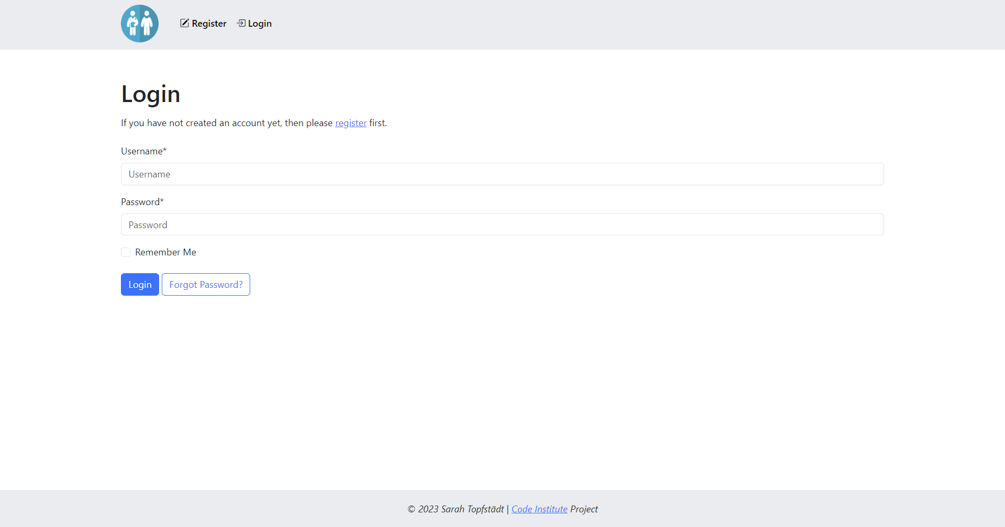
Task: Click the Username* field label
Action: coord(144,151)
